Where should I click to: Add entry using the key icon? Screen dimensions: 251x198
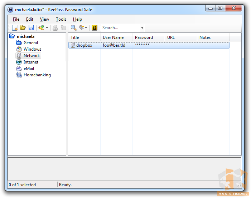point(41,28)
